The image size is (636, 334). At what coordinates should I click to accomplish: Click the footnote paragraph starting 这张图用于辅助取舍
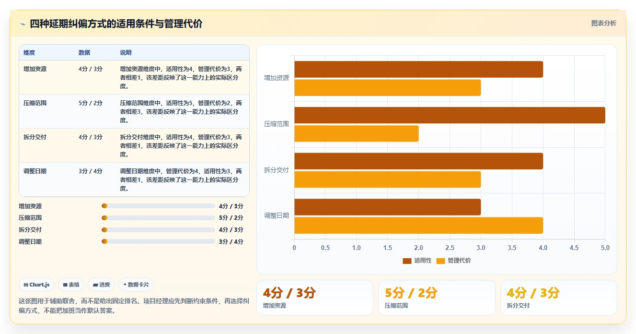(x=134, y=306)
